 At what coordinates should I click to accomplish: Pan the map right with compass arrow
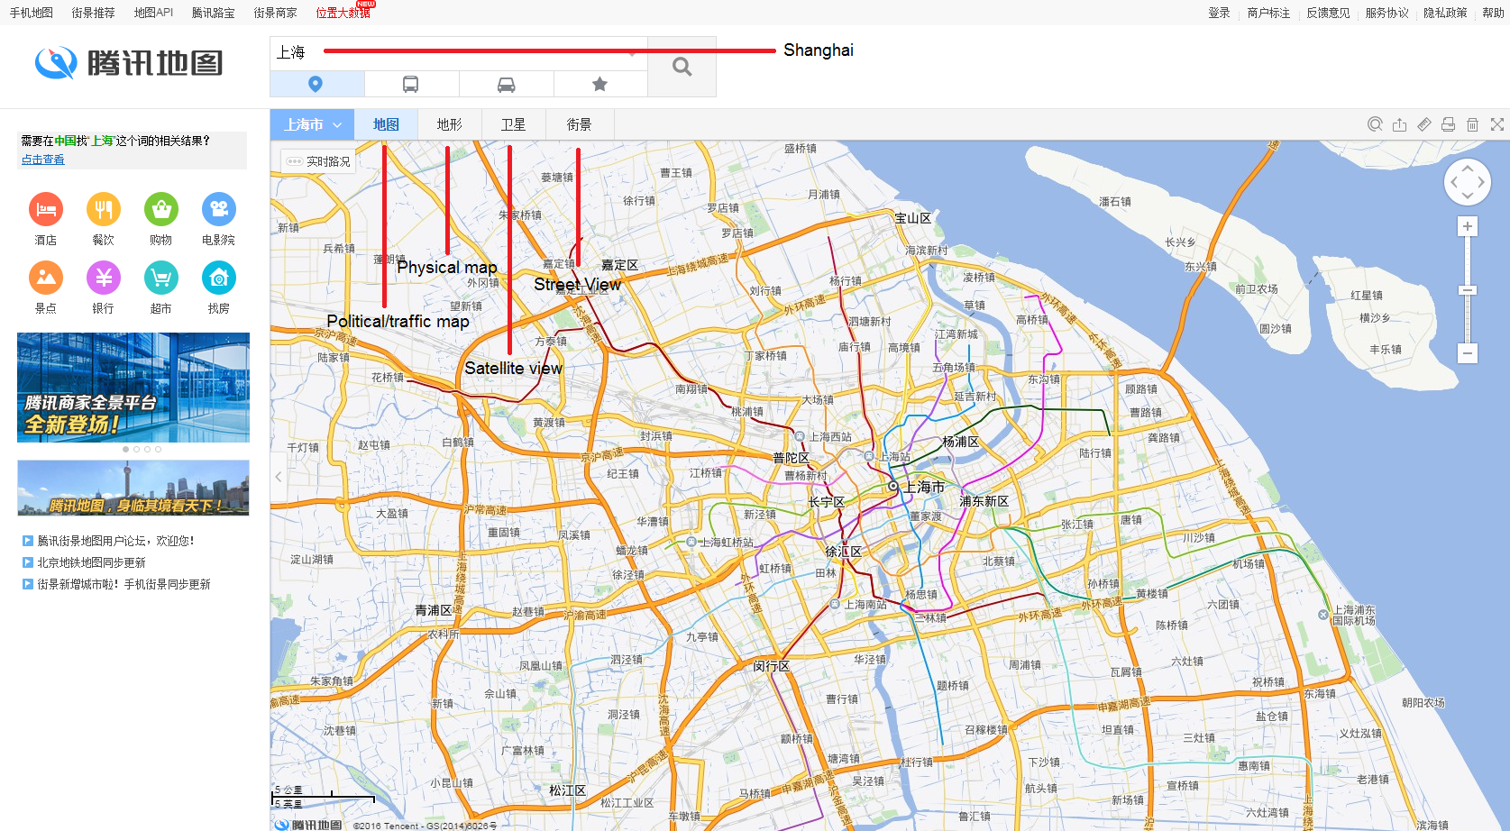(1481, 182)
